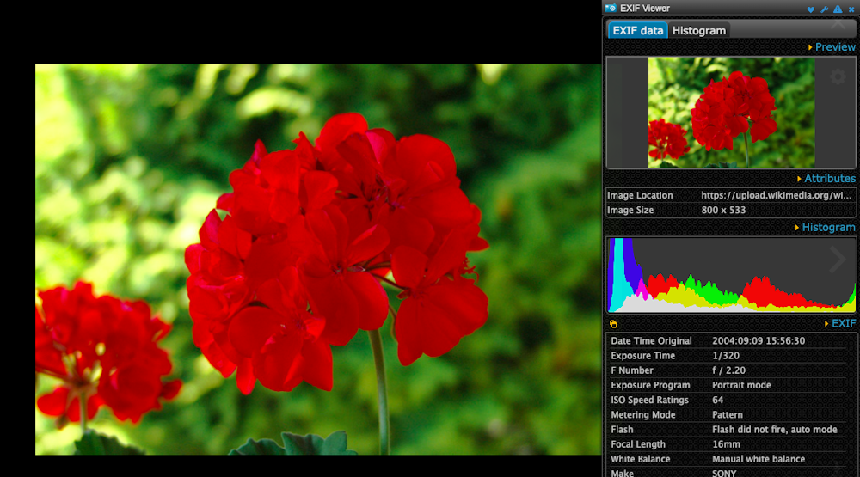Close the EXIF Viewer panel
The image size is (860, 477).
[851, 9]
